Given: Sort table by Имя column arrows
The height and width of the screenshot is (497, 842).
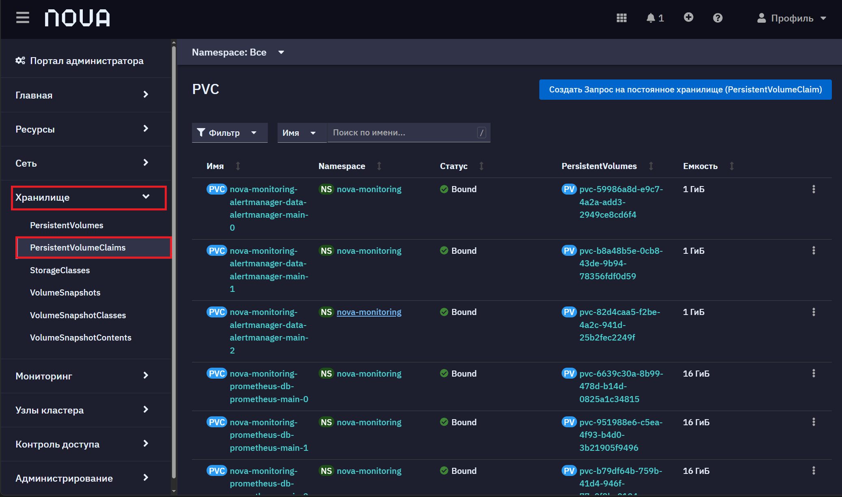Looking at the screenshot, I should pyautogui.click(x=238, y=166).
